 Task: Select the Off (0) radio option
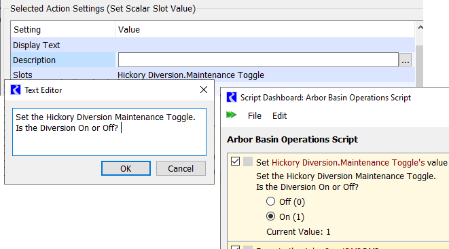click(270, 202)
